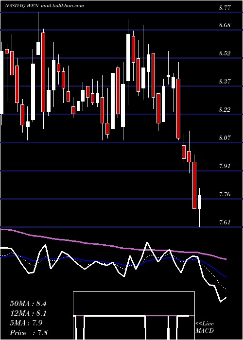This screenshot has height=340, width=243.
Task: Click the 'Price : 7.8' readout
Action: pyautogui.click(x=29, y=333)
